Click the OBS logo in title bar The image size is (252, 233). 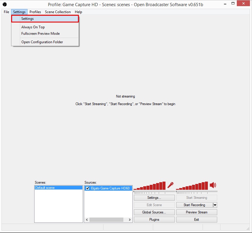pyautogui.click(x=5, y=4)
